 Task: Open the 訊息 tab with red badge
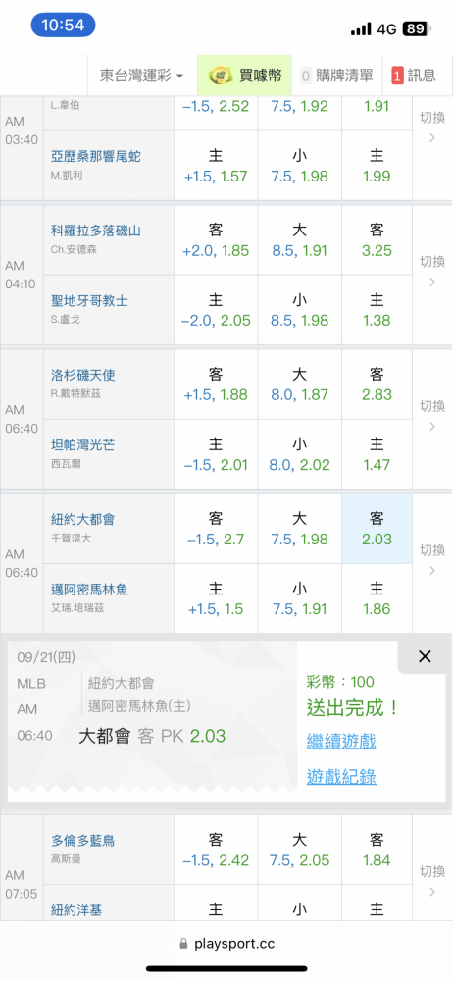(x=414, y=76)
